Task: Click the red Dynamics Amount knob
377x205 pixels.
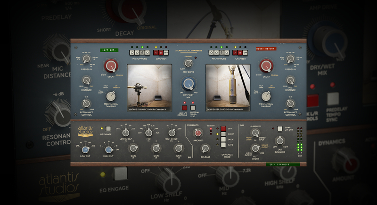Action: click(x=198, y=133)
